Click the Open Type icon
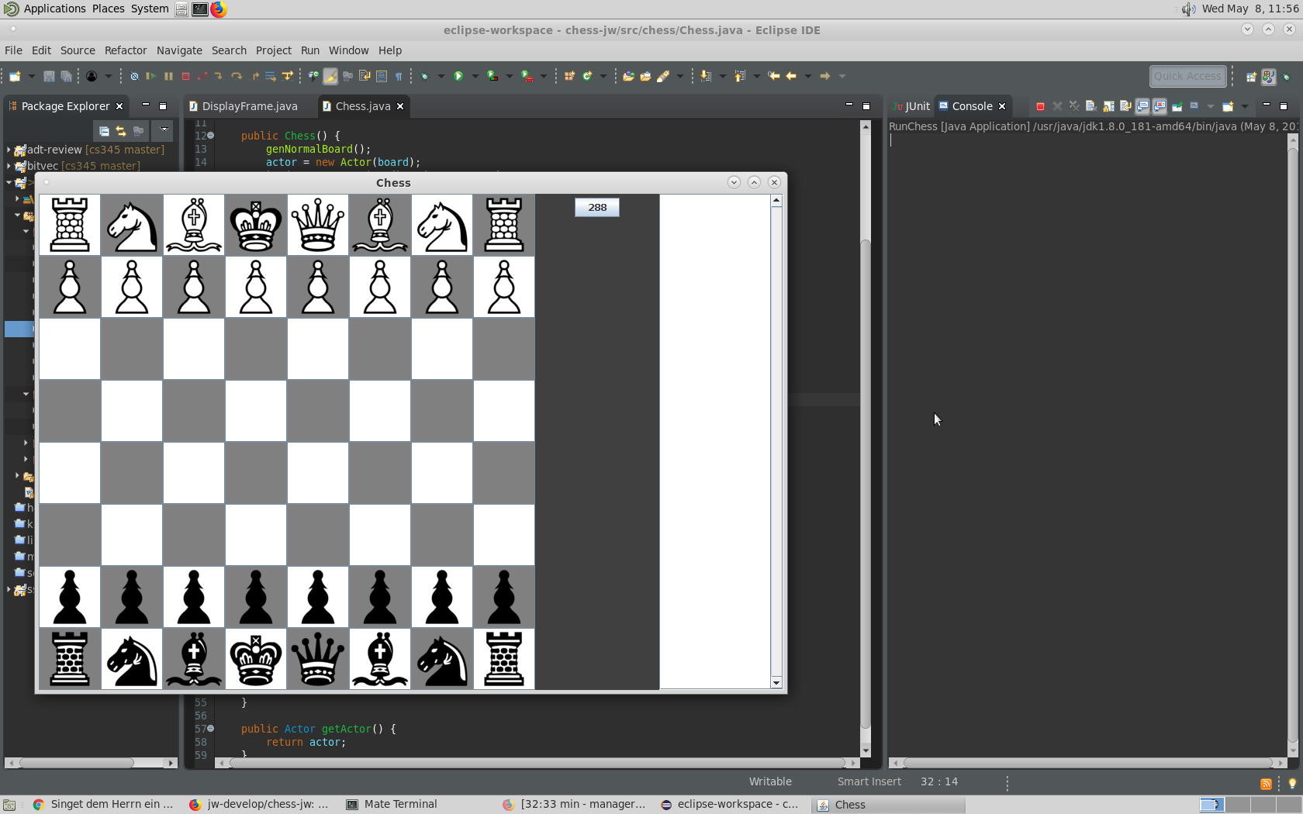The image size is (1303, 814). [629, 76]
